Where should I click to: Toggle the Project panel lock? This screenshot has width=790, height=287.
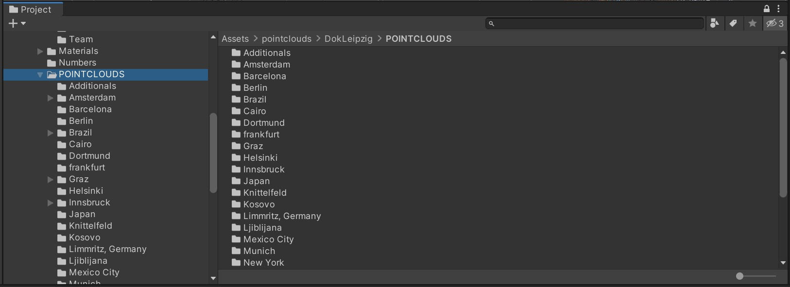[x=767, y=9]
